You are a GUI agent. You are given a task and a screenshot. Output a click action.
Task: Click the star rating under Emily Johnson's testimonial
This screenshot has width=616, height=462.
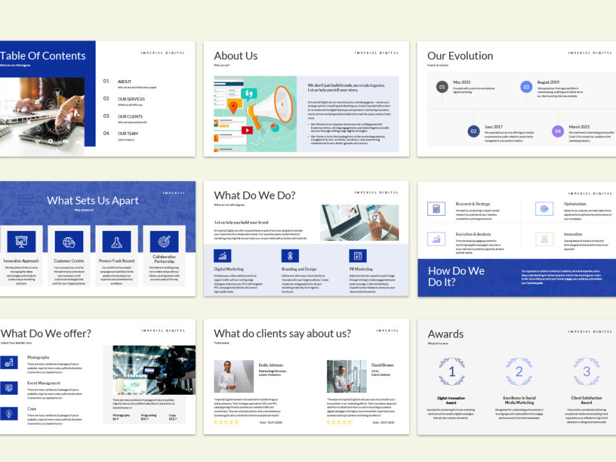coord(226,423)
